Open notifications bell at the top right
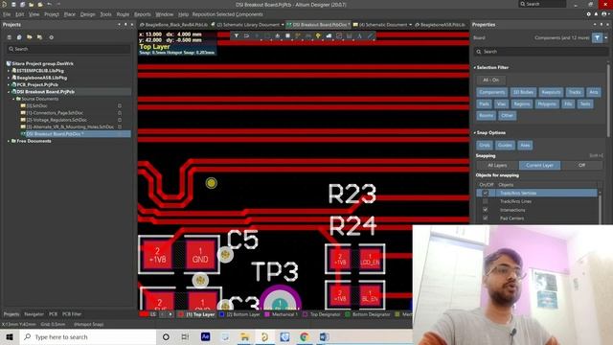 pyautogui.click(x=596, y=14)
